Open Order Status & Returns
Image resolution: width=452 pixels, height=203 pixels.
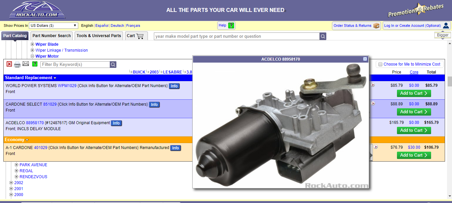(356, 25)
